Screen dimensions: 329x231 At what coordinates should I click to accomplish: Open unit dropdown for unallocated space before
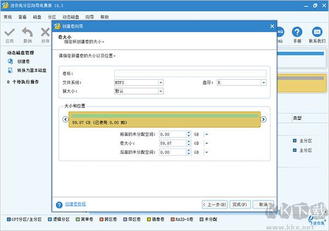tap(207, 134)
